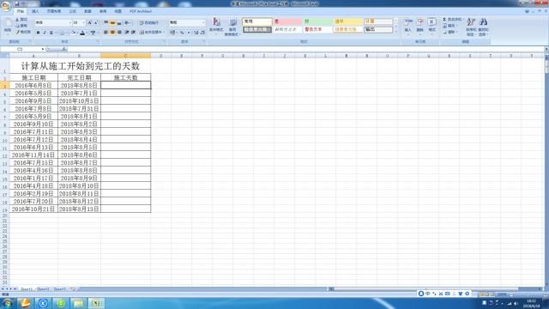Open Find and Select binoculars

pos(483,27)
